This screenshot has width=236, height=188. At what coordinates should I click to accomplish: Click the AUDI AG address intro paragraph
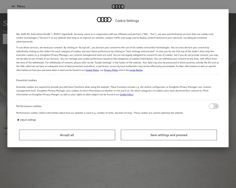point(114,38)
